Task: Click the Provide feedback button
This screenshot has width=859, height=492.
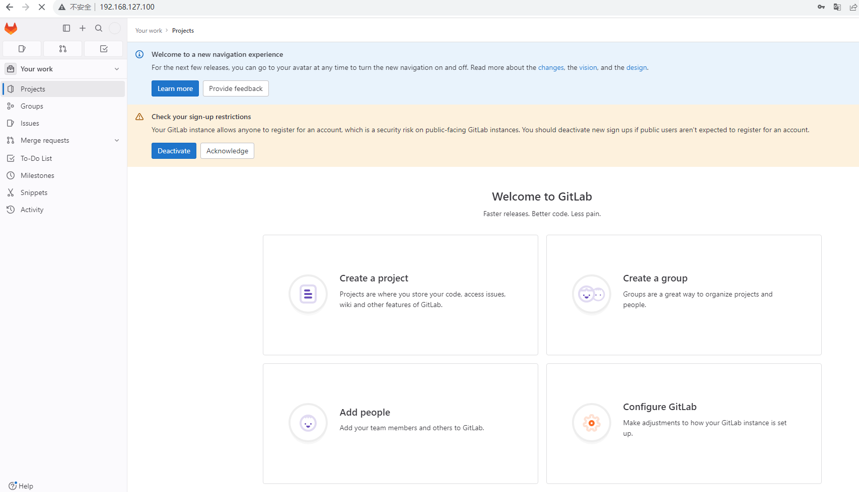Action: click(236, 88)
